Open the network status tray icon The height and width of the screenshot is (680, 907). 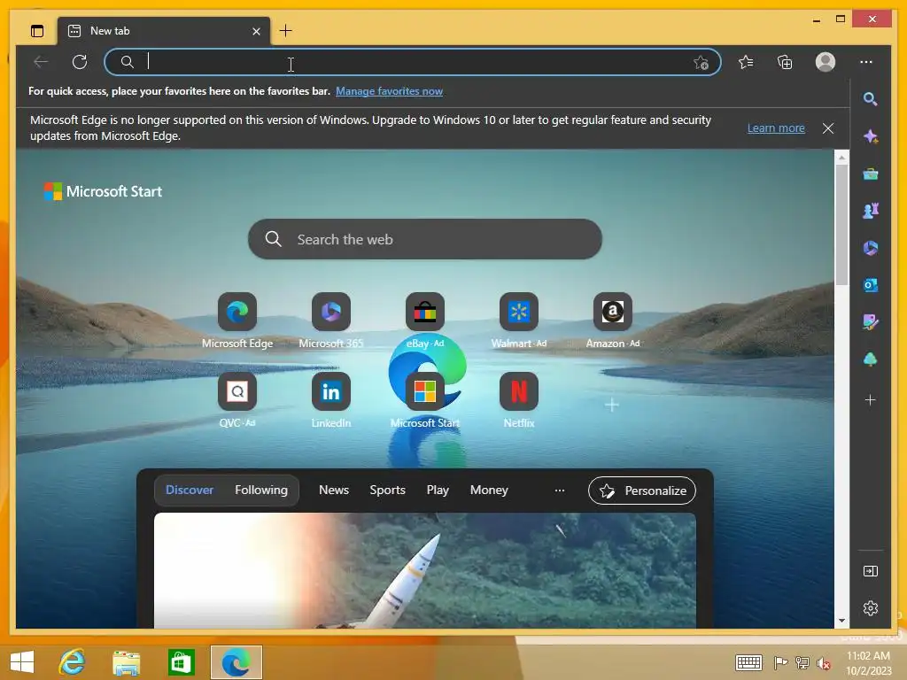click(802, 662)
